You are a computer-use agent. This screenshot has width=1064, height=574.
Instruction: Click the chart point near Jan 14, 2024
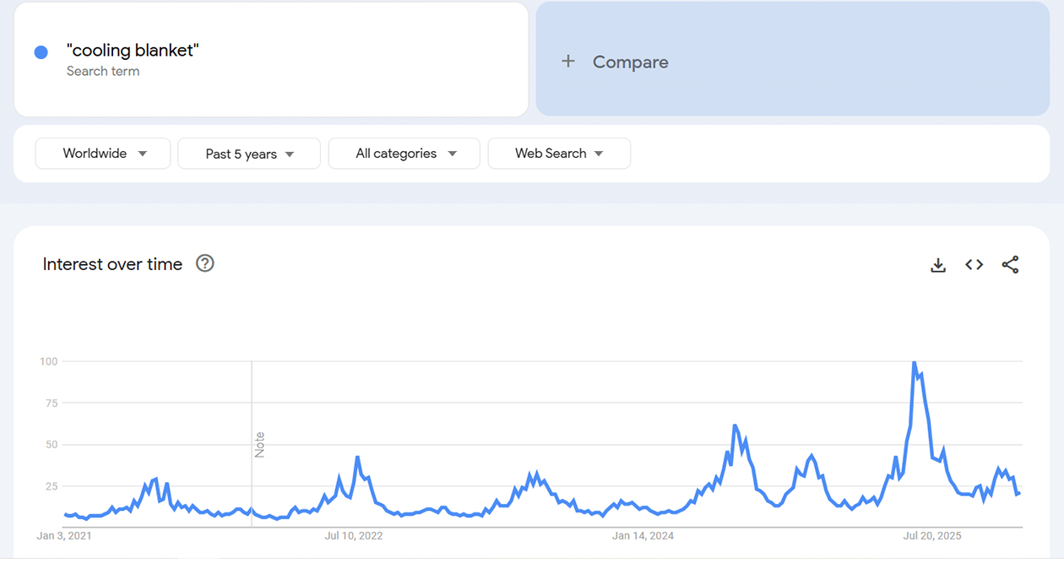click(x=643, y=506)
